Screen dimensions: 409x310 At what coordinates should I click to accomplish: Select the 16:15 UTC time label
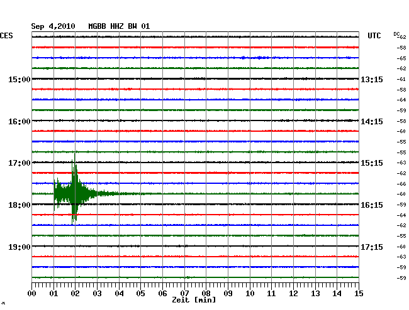tap(372, 205)
